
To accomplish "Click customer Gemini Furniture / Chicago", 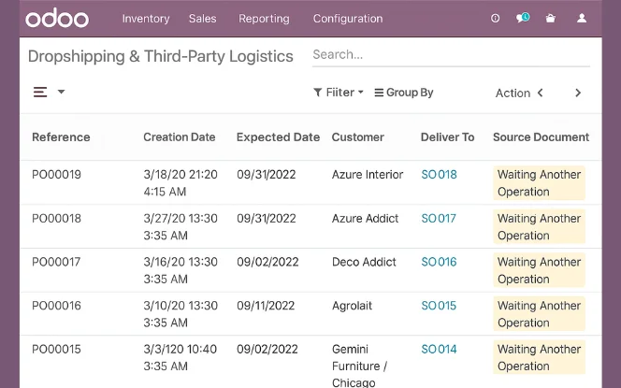I will [x=359, y=366].
